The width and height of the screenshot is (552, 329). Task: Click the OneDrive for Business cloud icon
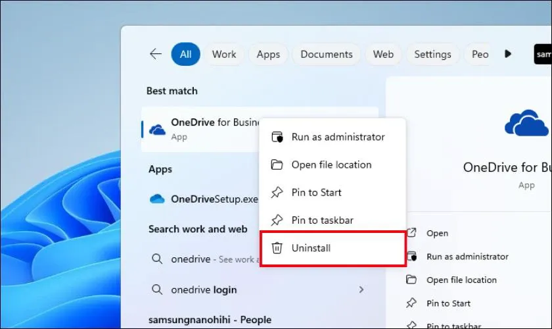point(157,130)
